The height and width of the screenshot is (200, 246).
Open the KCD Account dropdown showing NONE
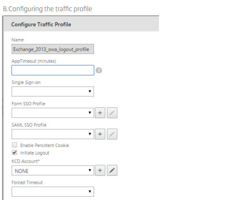53,170
